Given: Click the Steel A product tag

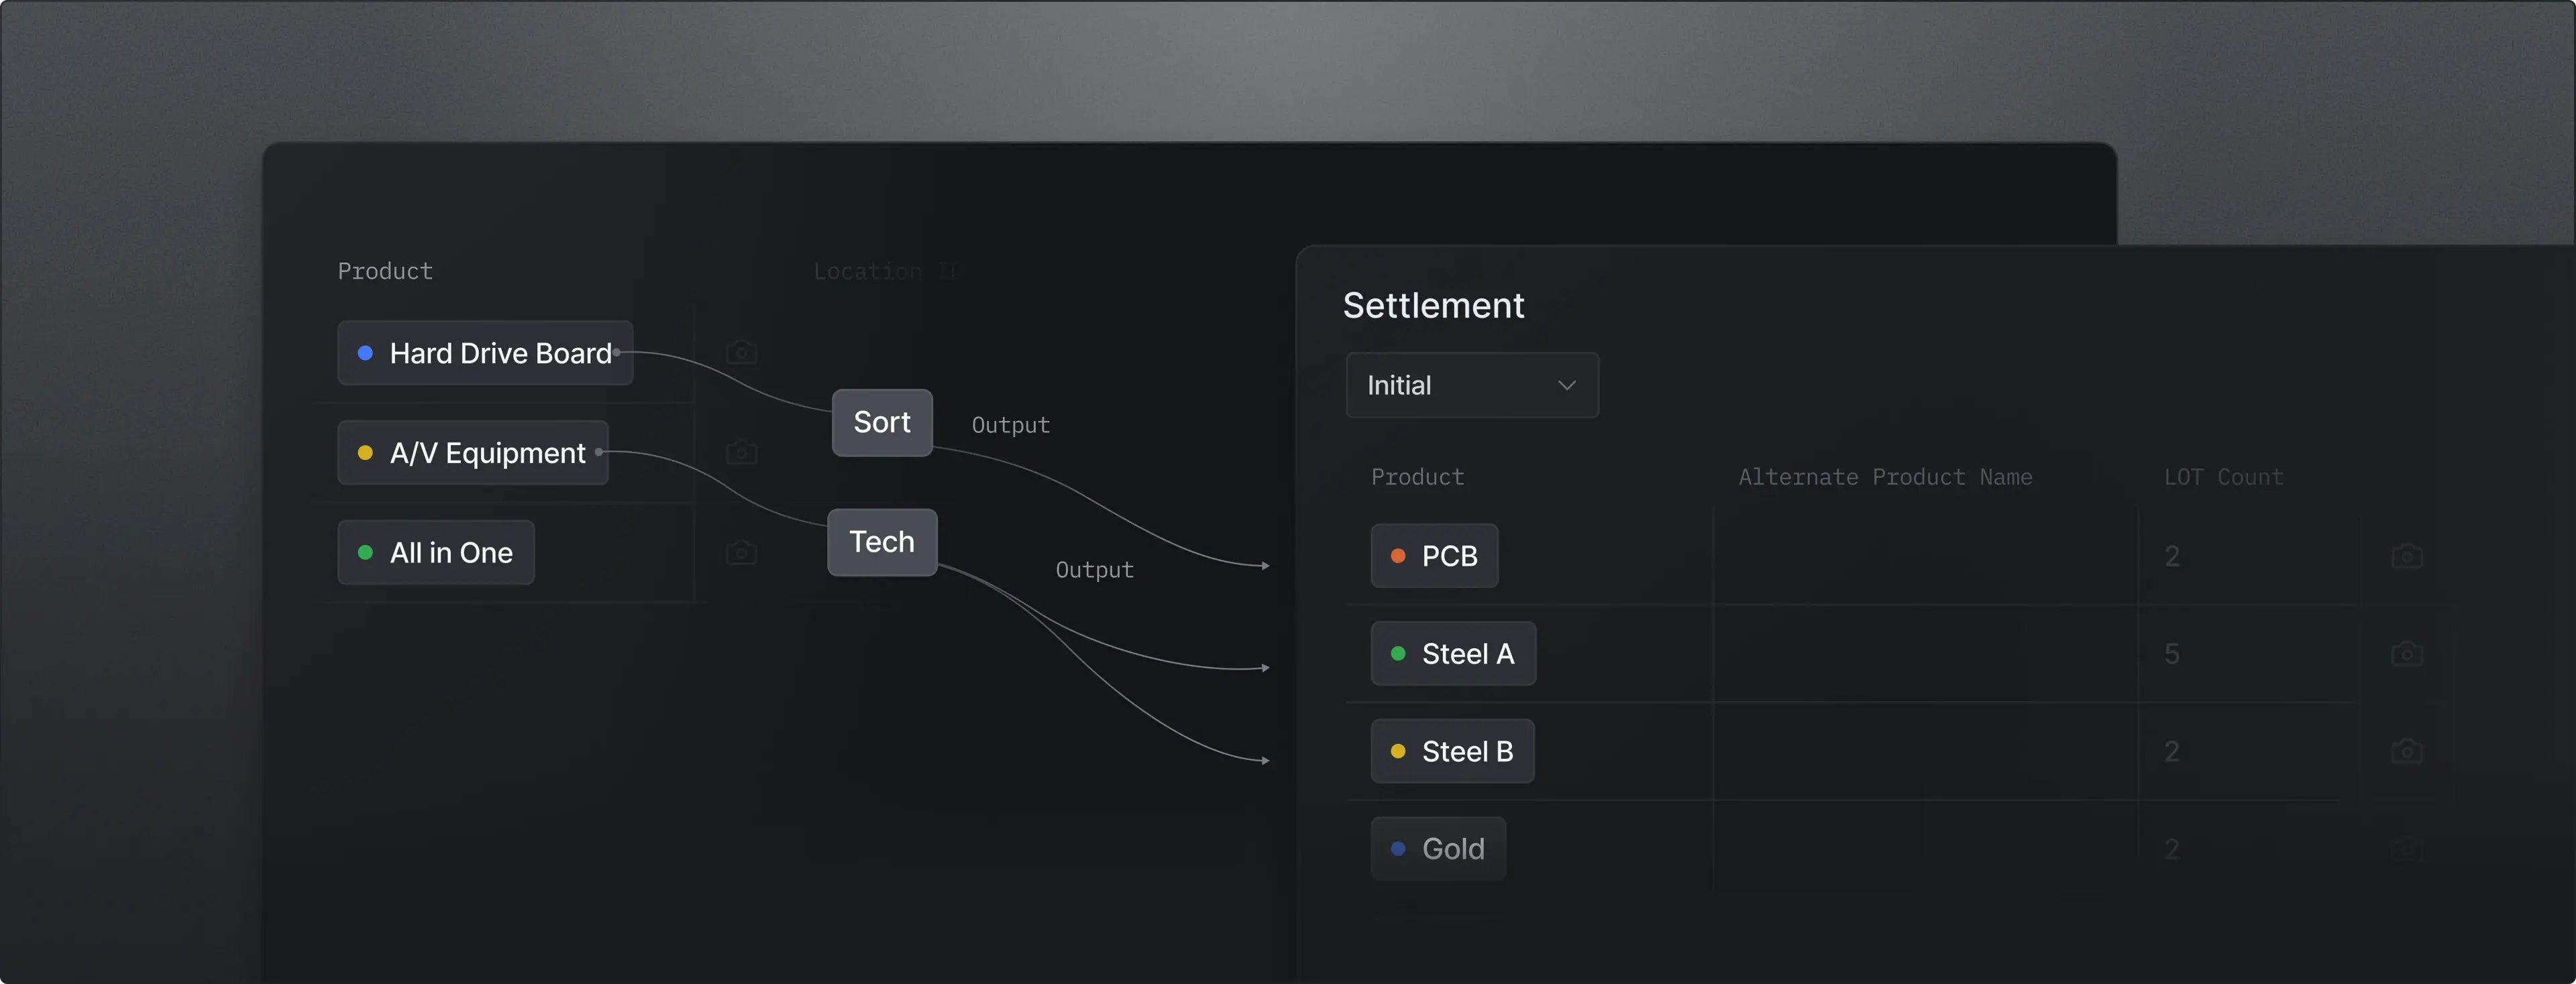Looking at the screenshot, I should coord(1453,654).
